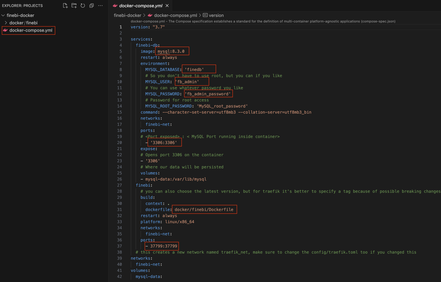Click the version "3.7" value
Screen dimensions: 441x282
[159, 27]
